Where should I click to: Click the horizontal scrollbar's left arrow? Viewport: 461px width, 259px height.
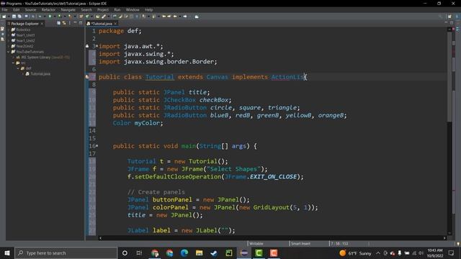(x=100, y=238)
